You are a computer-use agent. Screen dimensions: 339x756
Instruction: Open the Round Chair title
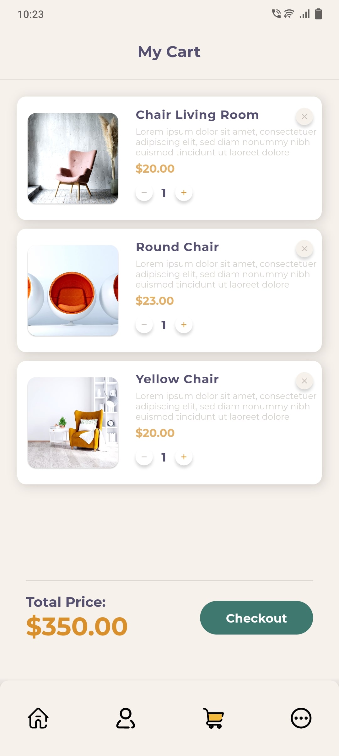point(177,247)
